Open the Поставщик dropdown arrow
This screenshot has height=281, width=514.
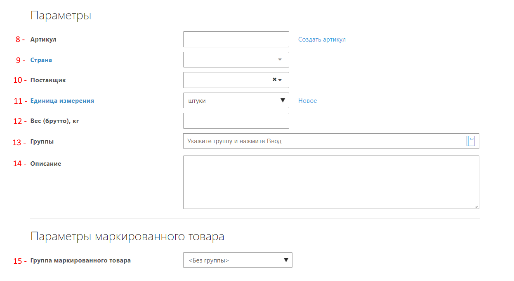(281, 80)
